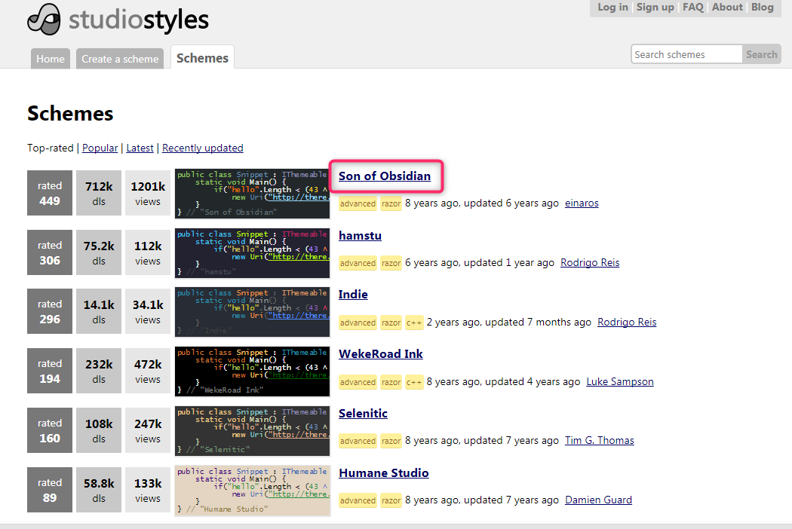Sort schemes by Popular
This screenshot has width=792, height=529.
coord(100,148)
